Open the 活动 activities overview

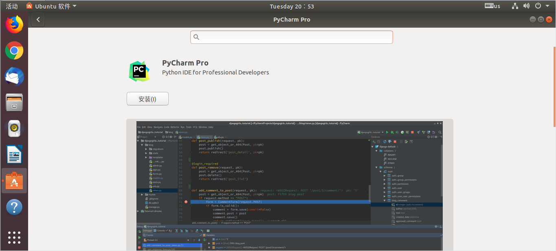tap(12, 6)
